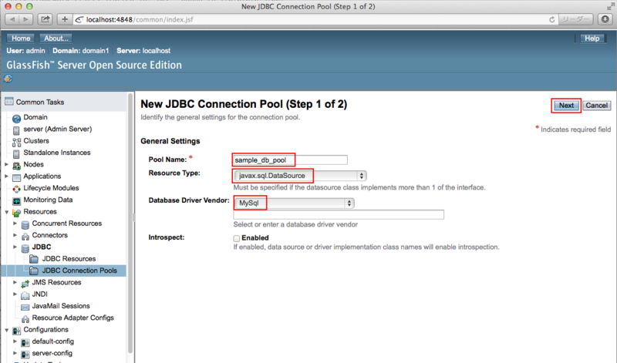Click the driver vendor text input field
This screenshot has width=617, height=363.
click(339, 214)
